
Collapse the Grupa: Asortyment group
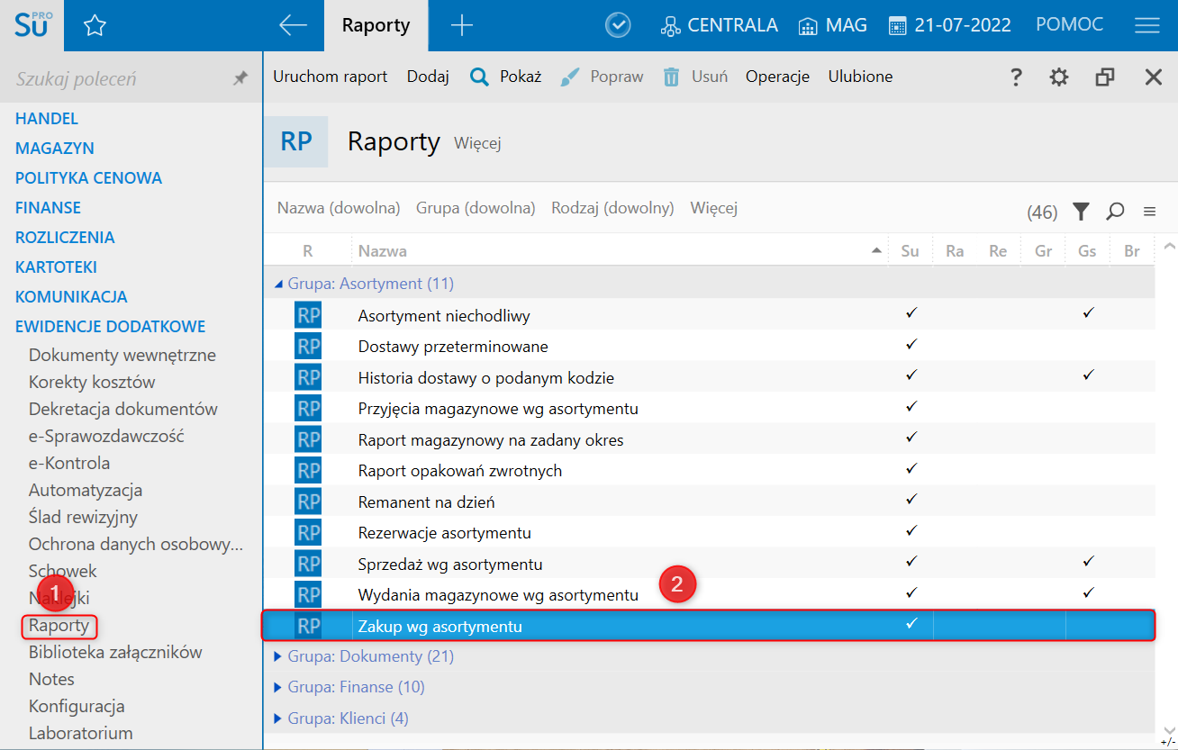coord(278,284)
